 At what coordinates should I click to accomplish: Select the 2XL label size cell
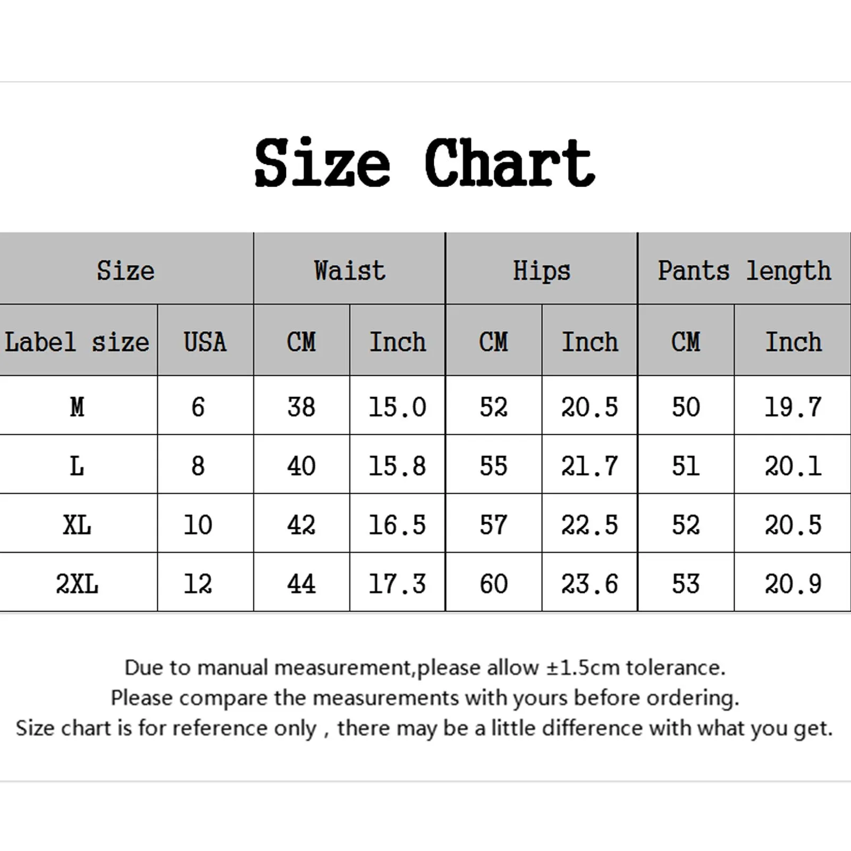(x=77, y=584)
